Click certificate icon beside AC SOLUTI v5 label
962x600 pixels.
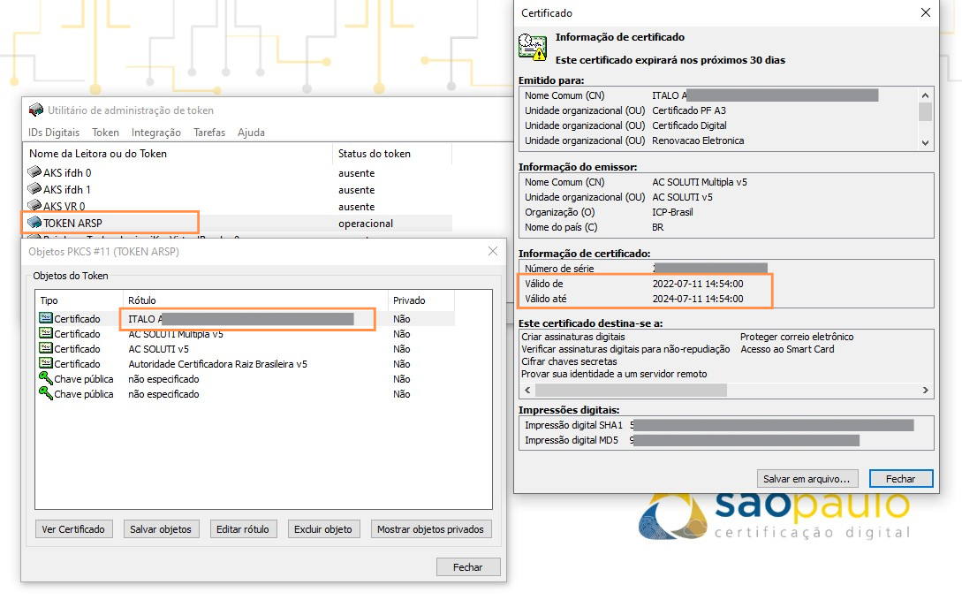(x=45, y=348)
